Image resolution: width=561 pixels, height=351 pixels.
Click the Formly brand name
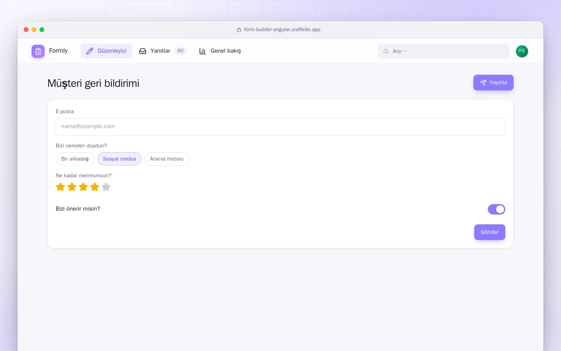(x=58, y=51)
